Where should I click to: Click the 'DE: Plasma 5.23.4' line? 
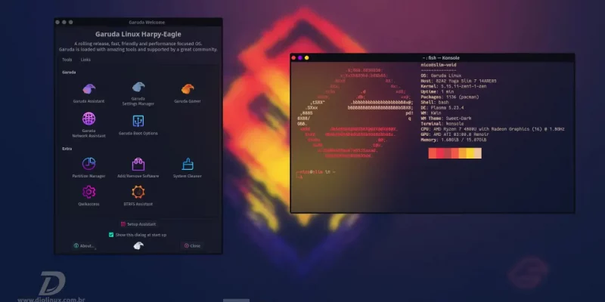coord(442,108)
